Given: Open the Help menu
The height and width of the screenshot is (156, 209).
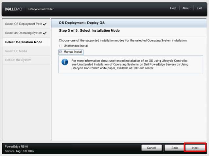Looking at the screenshot, I should pos(173,8).
